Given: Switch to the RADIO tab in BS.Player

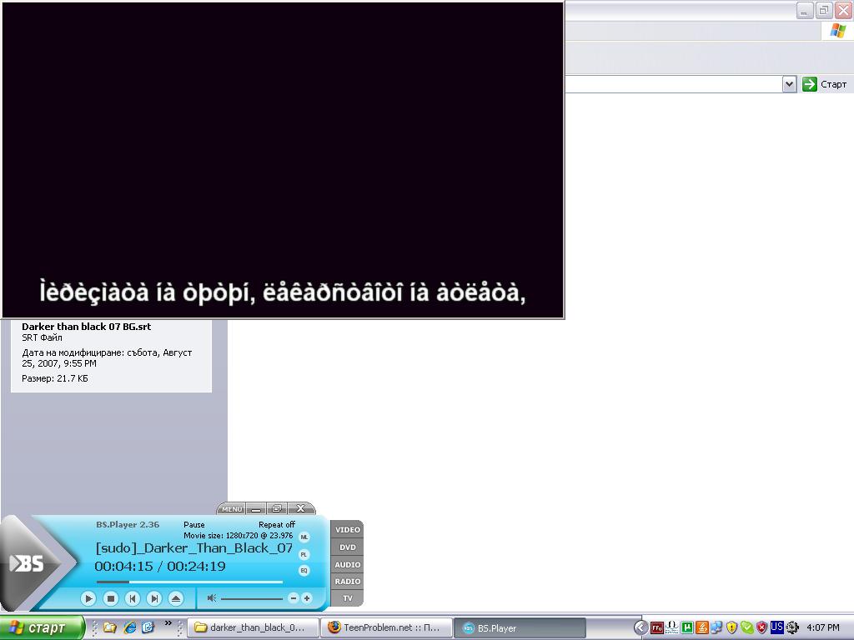Looking at the screenshot, I should [348, 582].
